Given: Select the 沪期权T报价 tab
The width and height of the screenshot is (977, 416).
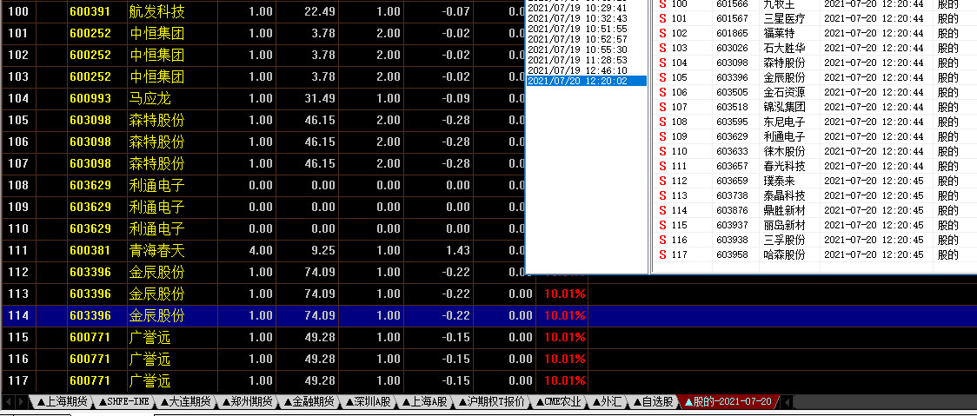Looking at the screenshot, I should click(x=492, y=402).
